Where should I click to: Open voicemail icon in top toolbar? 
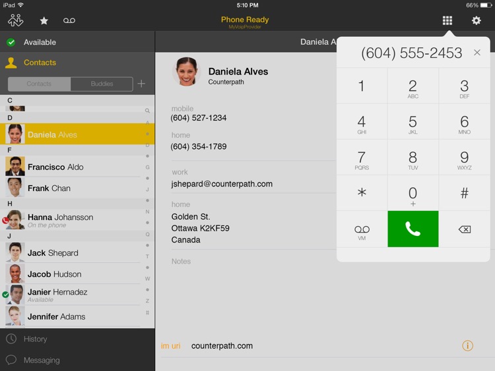69,21
